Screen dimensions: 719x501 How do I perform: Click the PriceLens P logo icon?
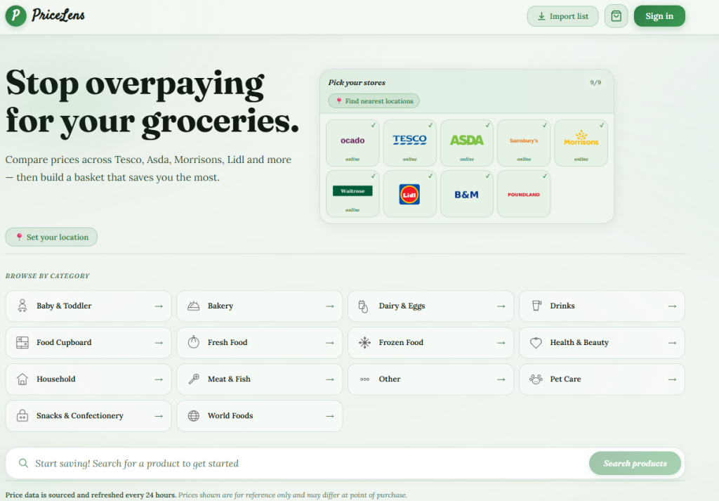click(x=16, y=15)
